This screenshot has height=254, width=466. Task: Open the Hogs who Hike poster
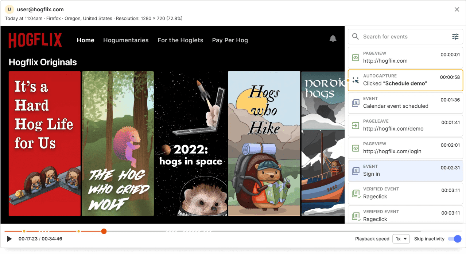tap(264, 143)
